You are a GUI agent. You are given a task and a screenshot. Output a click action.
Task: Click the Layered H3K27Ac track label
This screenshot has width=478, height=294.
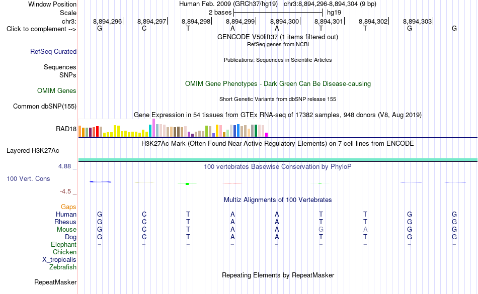click(33, 151)
